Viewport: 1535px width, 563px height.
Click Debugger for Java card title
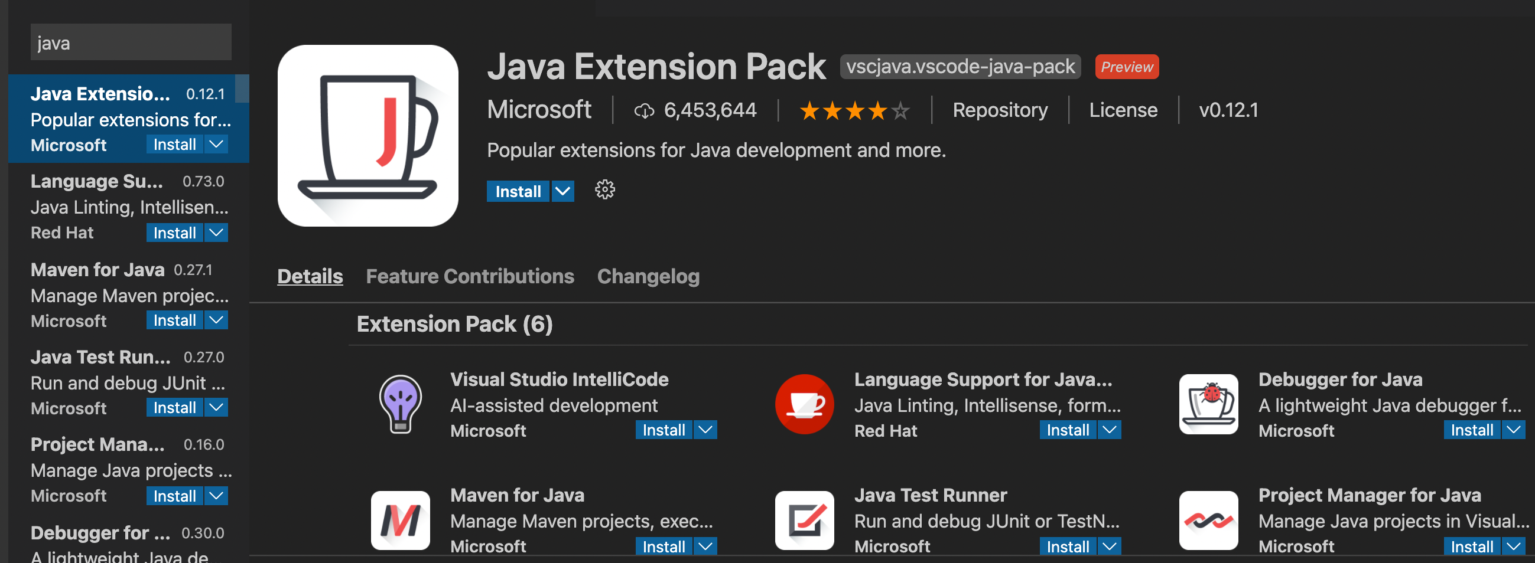[1340, 379]
